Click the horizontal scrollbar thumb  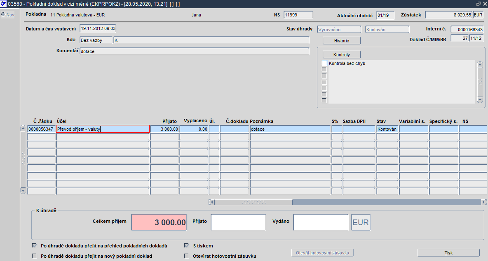[x=253, y=202]
